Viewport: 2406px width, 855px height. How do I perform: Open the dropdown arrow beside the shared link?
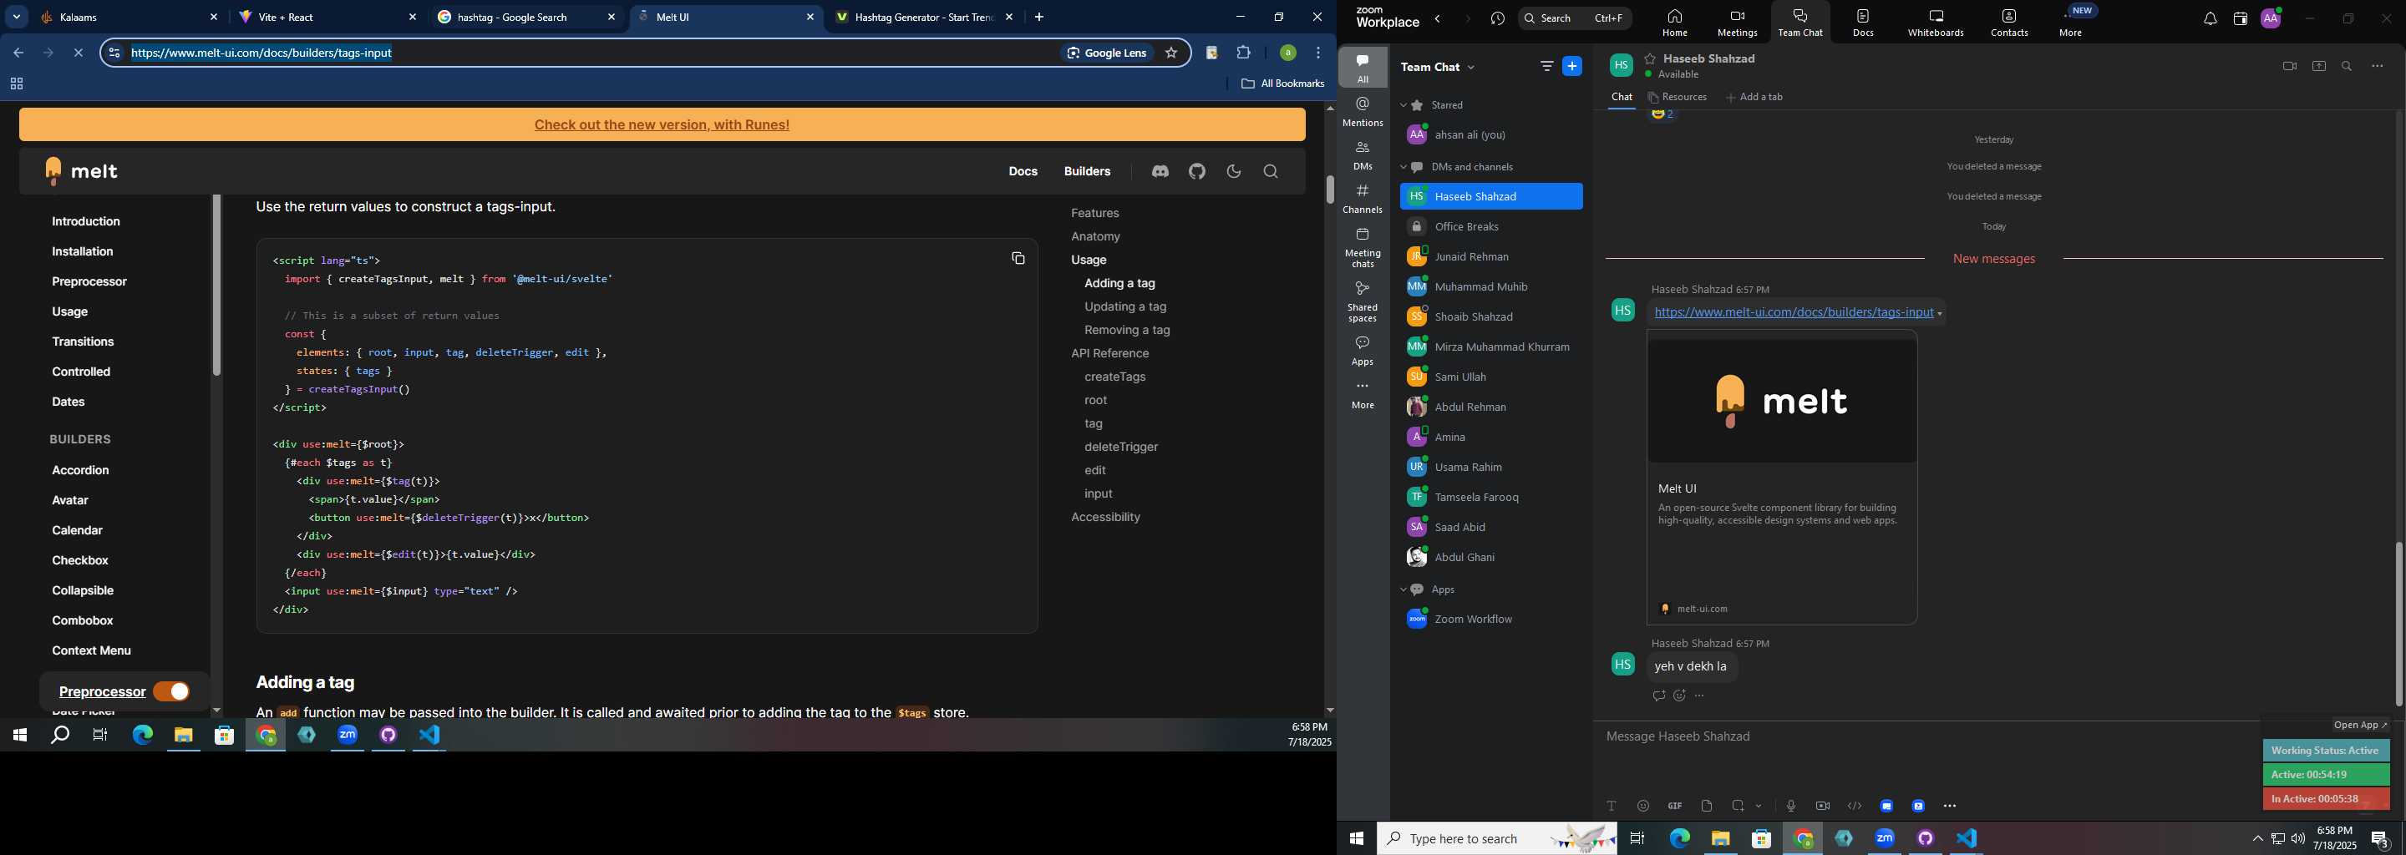(x=1940, y=315)
